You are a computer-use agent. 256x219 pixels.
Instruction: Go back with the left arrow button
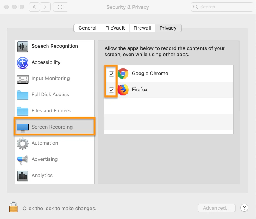34,7
